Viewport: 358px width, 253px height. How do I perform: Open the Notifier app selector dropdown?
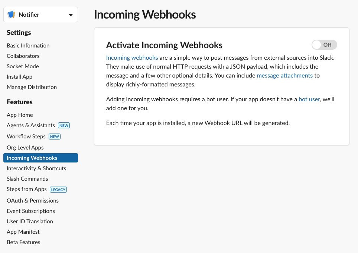tap(71, 15)
